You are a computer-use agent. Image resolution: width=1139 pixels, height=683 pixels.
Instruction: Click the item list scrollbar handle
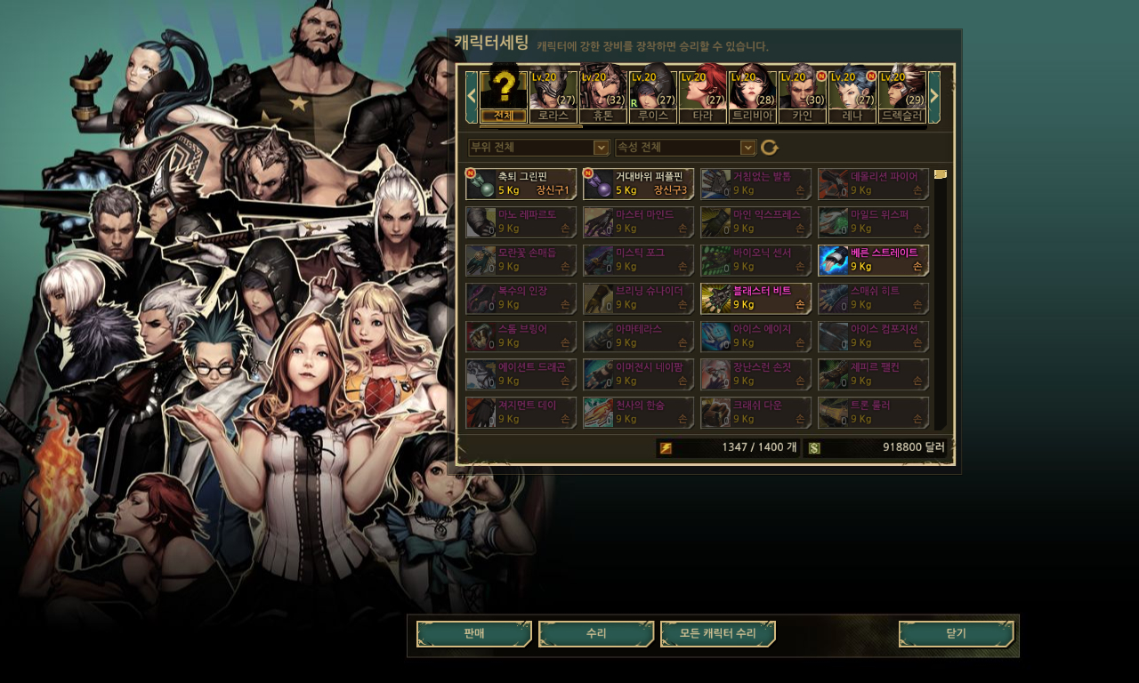941,174
